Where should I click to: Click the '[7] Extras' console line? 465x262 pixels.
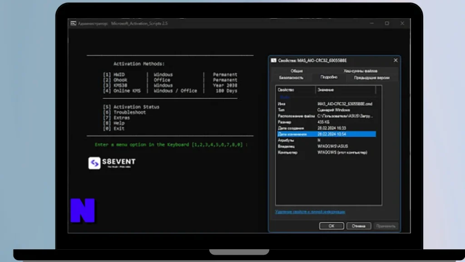116,118
